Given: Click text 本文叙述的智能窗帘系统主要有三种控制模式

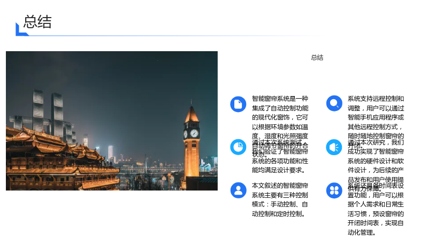Looking at the screenshot, I should [x=280, y=199].
